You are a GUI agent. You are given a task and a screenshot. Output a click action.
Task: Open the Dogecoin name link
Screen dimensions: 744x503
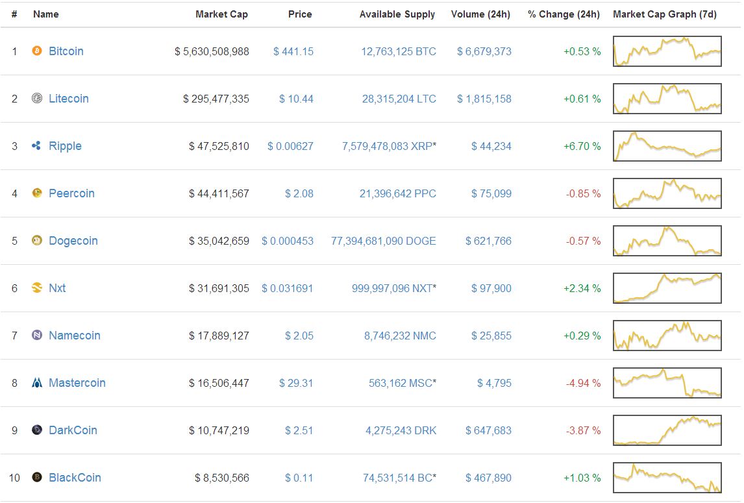point(73,241)
